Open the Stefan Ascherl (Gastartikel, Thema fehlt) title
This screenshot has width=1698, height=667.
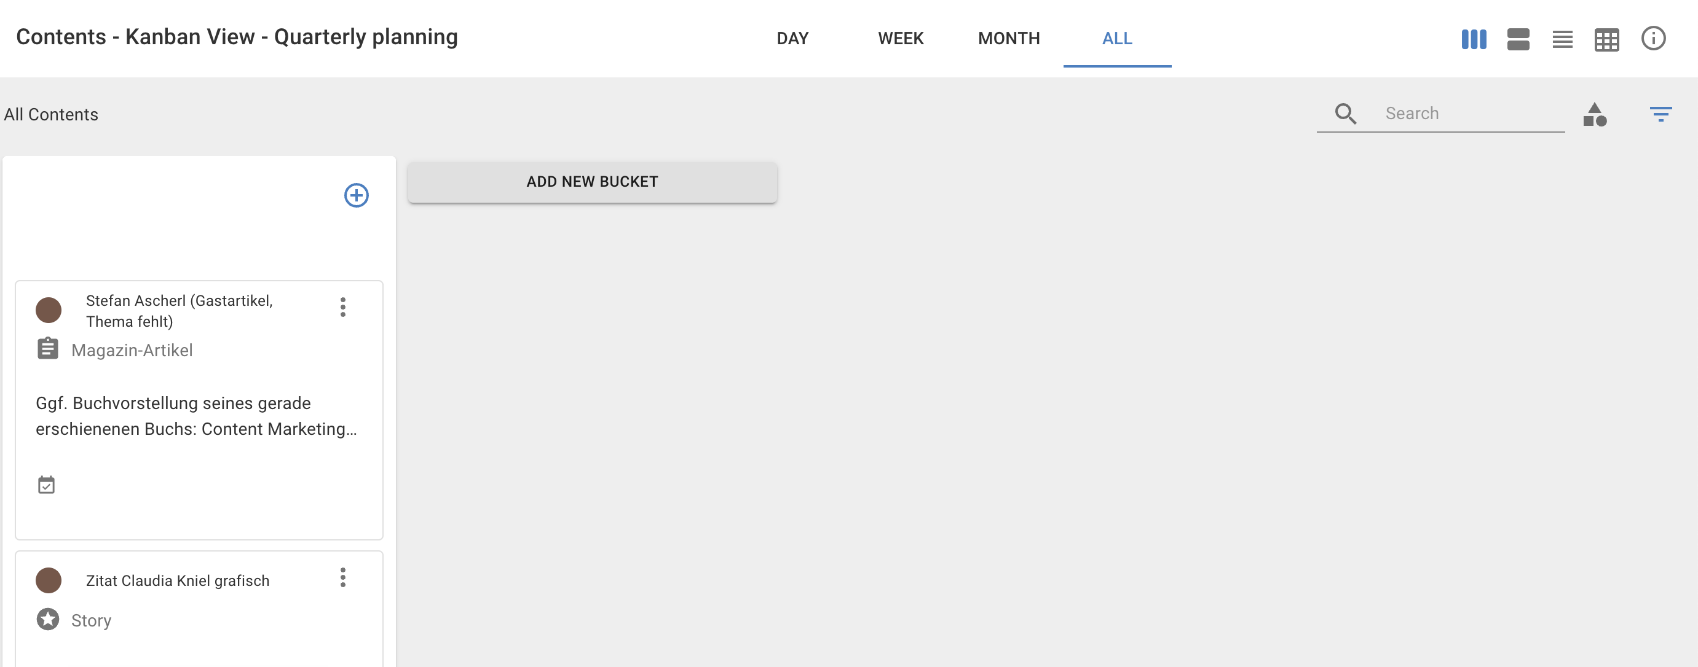[180, 311]
